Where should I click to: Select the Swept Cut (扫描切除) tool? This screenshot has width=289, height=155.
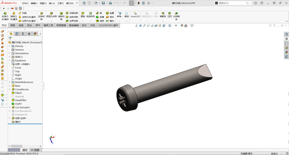tap(72, 13)
